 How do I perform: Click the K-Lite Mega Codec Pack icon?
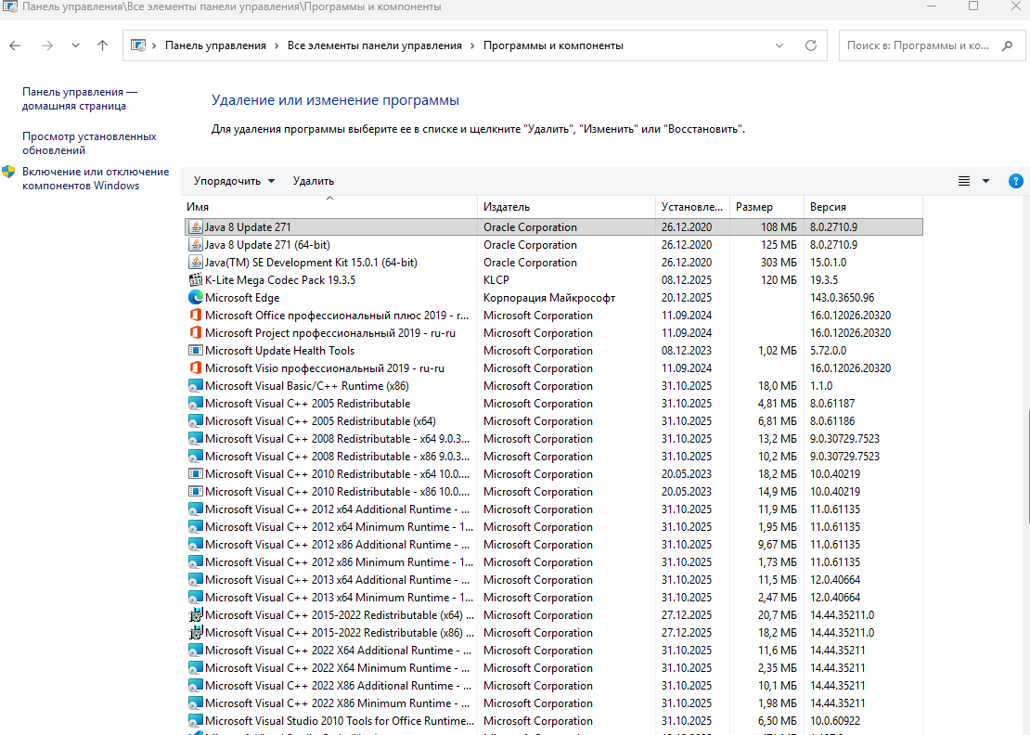(x=195, y=279)
